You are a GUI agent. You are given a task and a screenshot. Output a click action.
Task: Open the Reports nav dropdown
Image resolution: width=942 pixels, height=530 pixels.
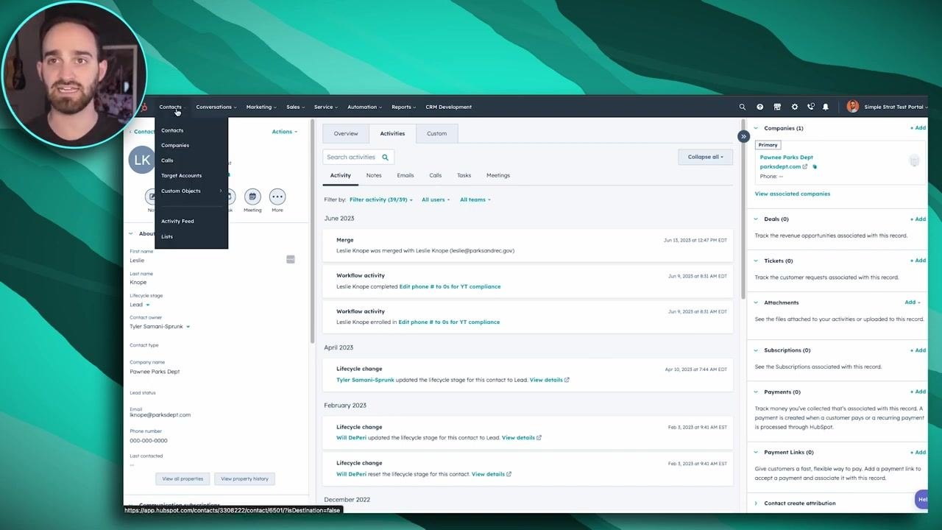pos(403,107)
